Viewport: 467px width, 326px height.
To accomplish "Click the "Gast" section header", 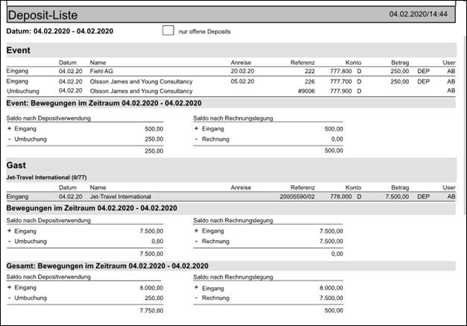I will click(16, 164).
